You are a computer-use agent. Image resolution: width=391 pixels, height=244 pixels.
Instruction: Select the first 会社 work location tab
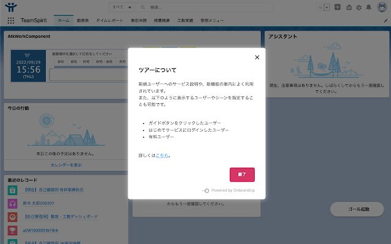click(61, 62)
